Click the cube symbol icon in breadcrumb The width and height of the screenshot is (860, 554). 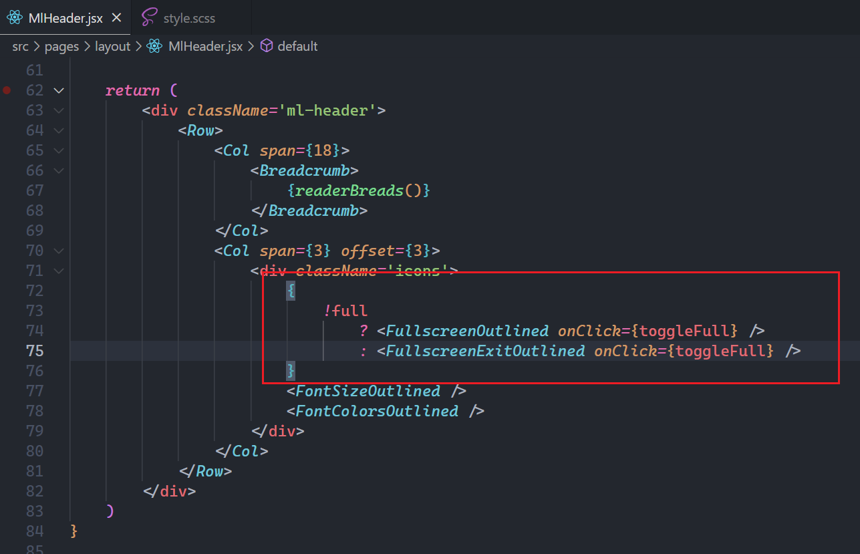[267, 47]
